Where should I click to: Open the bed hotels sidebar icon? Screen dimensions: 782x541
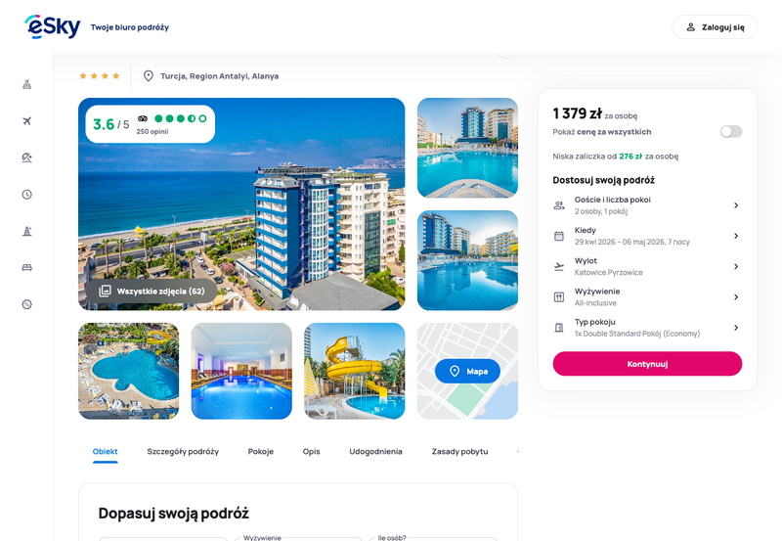tap(27, 267)
